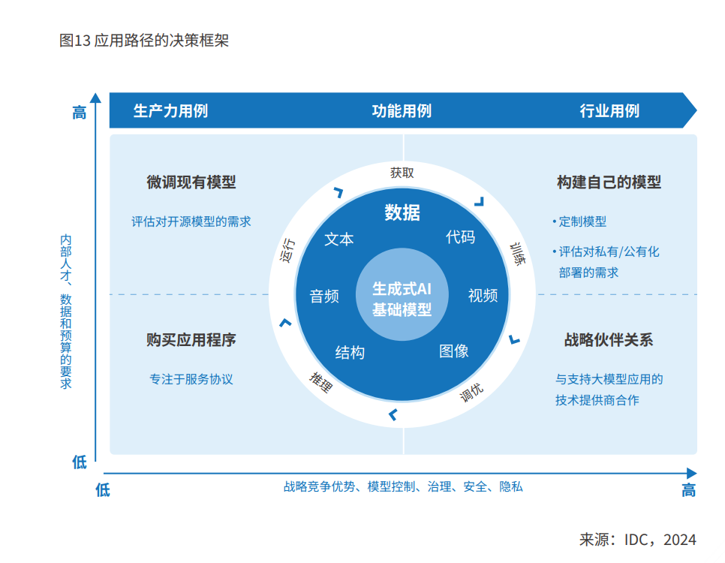
Task: Open the 购买应用程序 quadrant heading
Action: [x=191, y=339]
